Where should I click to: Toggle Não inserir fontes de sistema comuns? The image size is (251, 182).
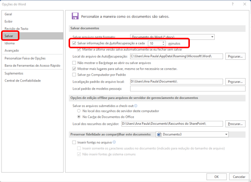79,154
